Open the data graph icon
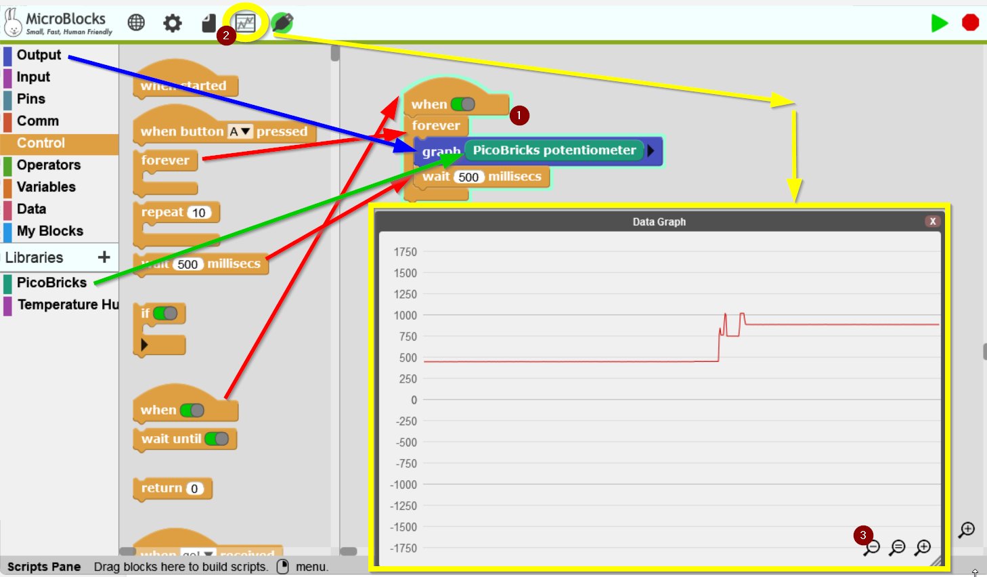Viewport: 987px width, 577px height. tap(245, 23)
